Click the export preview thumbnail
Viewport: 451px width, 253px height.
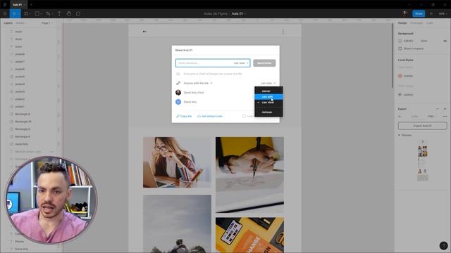point(423,161)
